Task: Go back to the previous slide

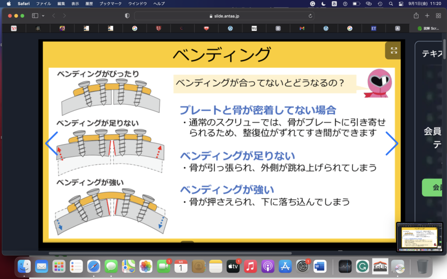Action: [52, 143]
